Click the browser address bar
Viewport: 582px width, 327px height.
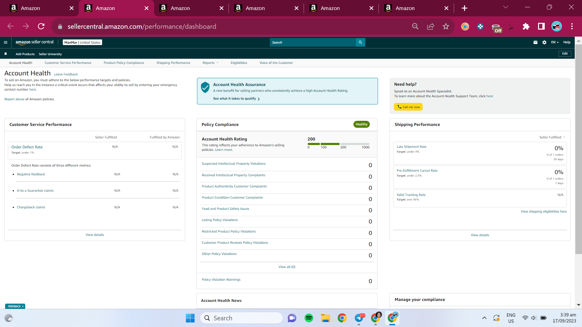(x=236, y=26)
